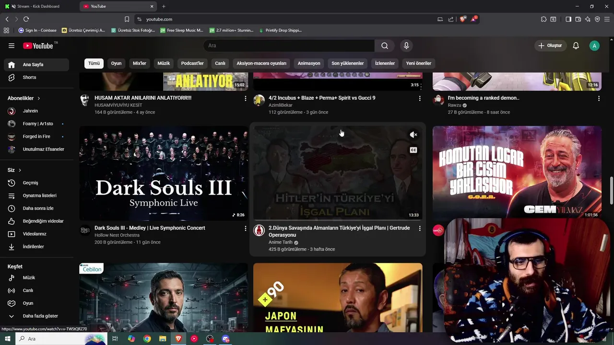Image resolution: width=614 pixels, height=345 pixels.
Task: Open Hollow Nest Orchestra channel link
Action: 117,235
